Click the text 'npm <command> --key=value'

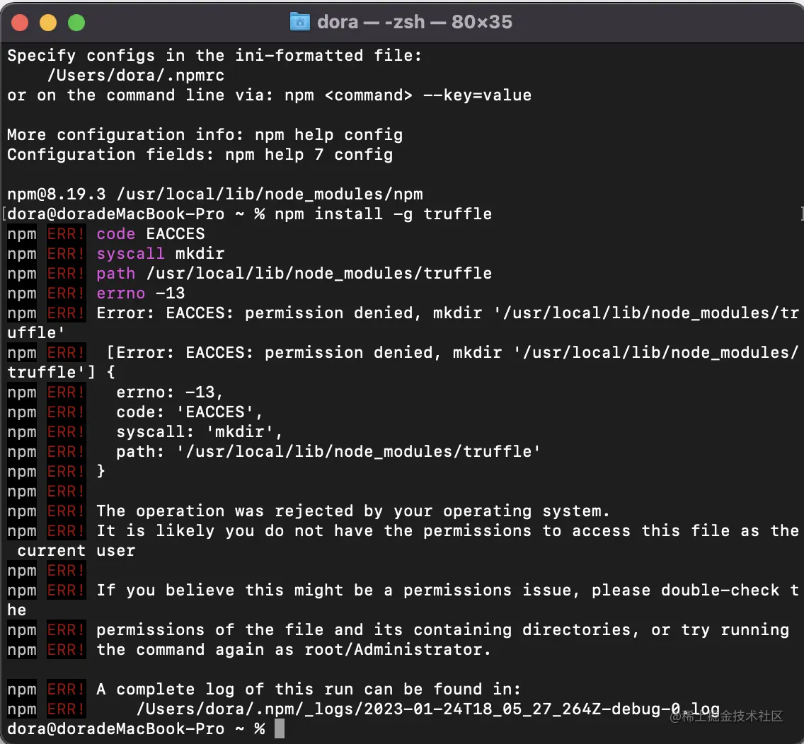tap(408, 95)
